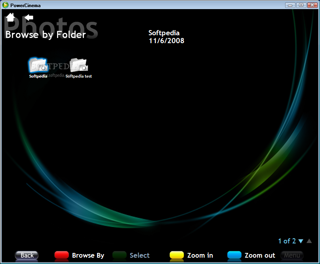Go to previous page with up arrow
This screenshot has width=320, height=264.
pyautogui.click(x=309, y=241)
